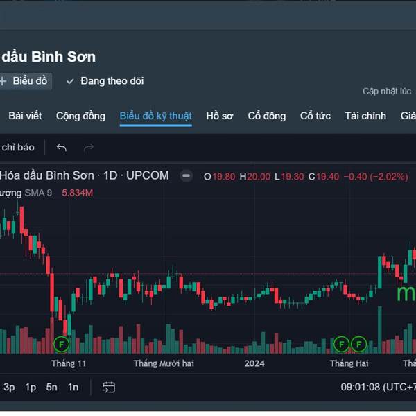Click the high price H20.00
The height and width of the screenshot is (416, 416).
click(255, 177)
